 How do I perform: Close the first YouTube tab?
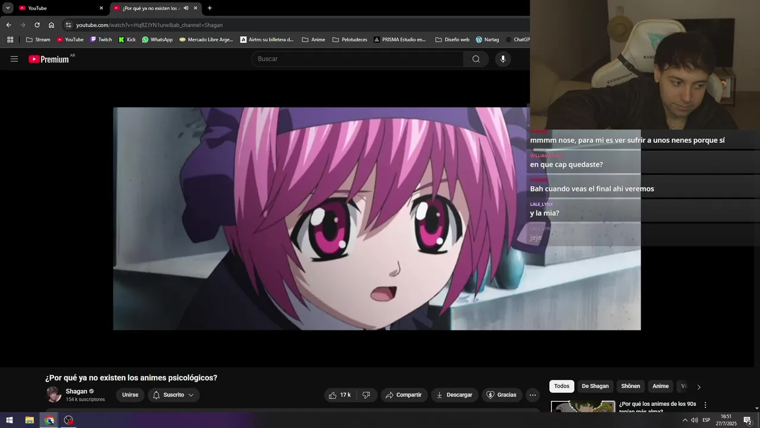coord(101,8)
